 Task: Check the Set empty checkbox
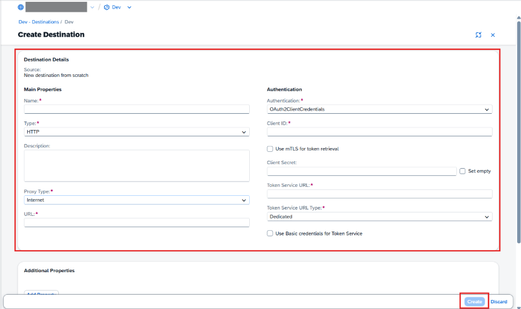point(462,171)
